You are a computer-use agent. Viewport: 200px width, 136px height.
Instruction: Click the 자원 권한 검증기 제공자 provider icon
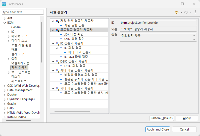pos(57,21)
